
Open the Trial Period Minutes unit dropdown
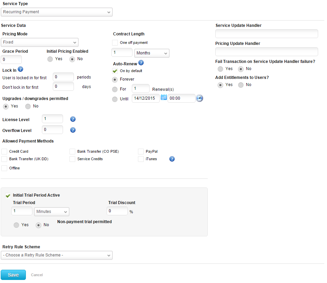coord(52,212)
